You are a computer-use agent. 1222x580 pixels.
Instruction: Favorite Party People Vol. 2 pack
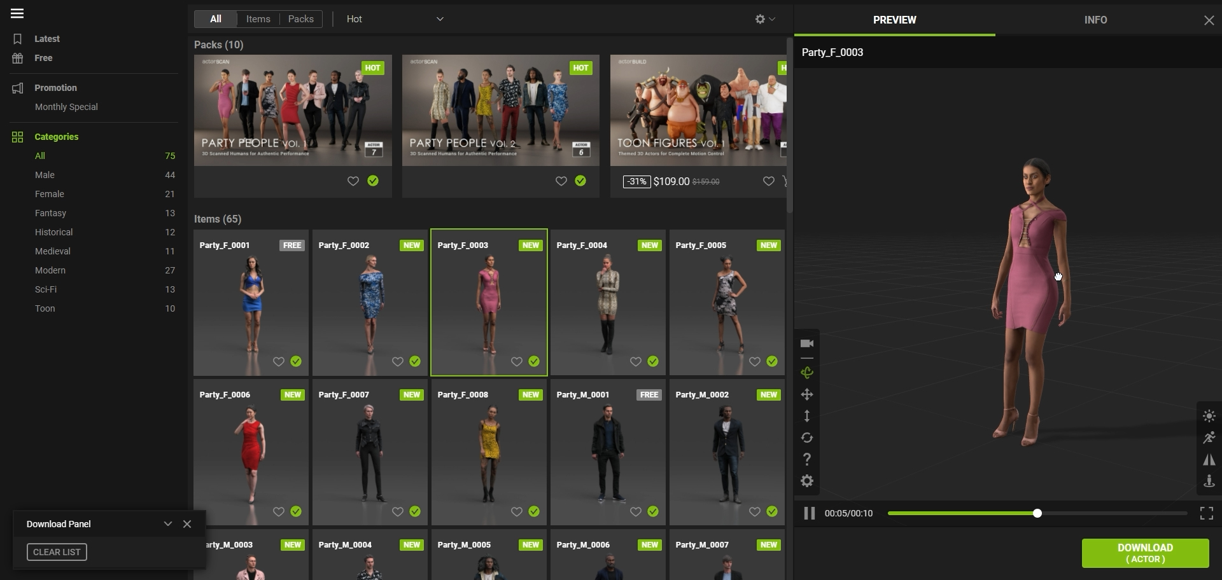point(561,181)
